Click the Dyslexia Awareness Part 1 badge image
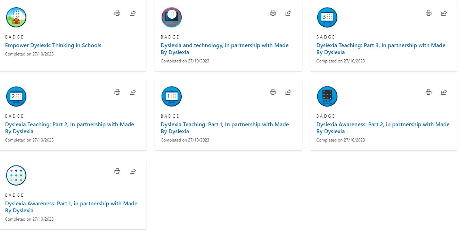This screenshot has width=459, height=231. click(16, 176)
